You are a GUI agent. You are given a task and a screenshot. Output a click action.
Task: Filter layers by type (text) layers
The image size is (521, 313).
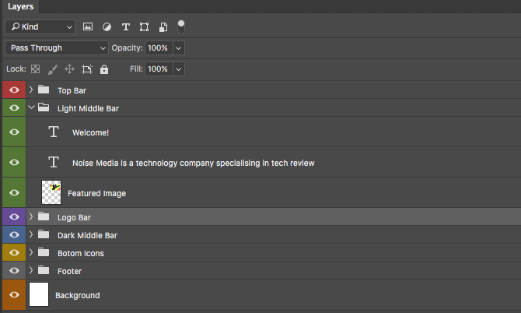[126, 26]
